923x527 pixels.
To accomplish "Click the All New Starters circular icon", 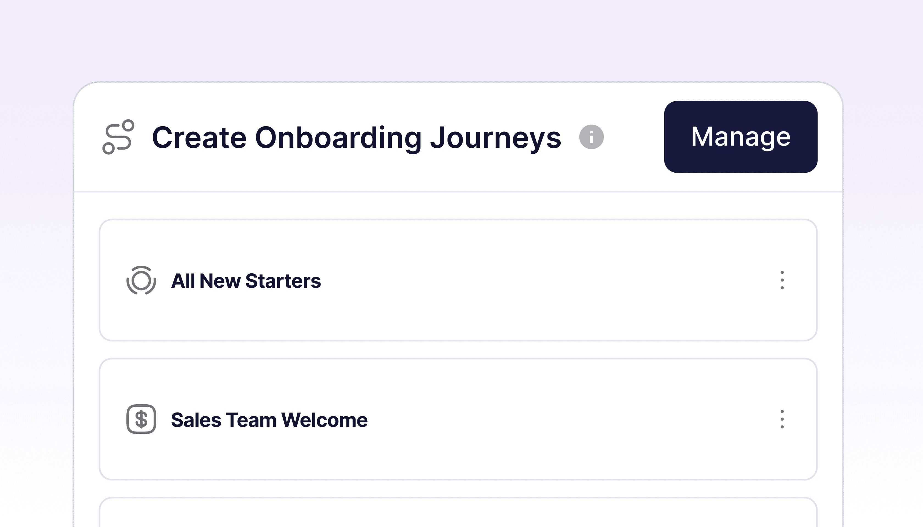I will (x=141, y=280).
